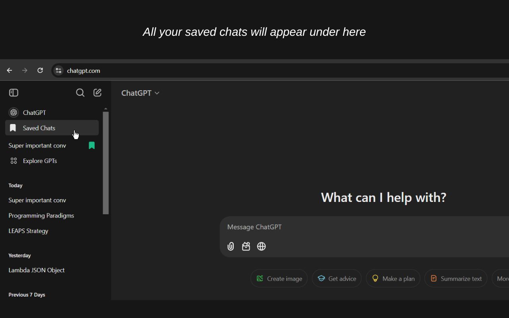
Task: Select Programming Paradigms conversation
Action: pos(41,215)
